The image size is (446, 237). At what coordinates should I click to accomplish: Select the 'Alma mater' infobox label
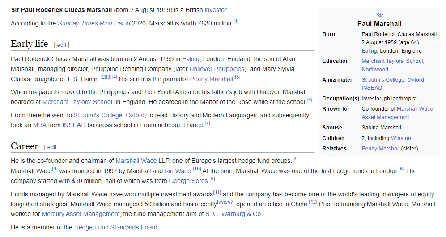point(337,80)
